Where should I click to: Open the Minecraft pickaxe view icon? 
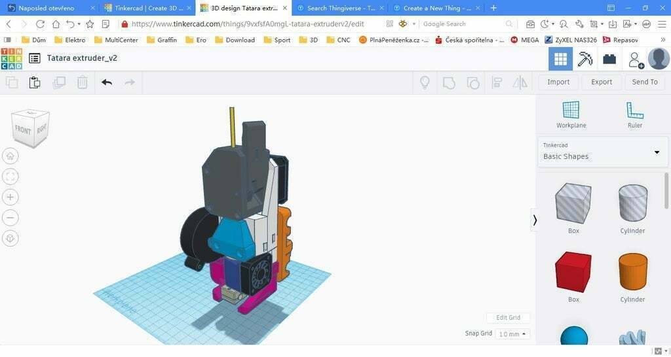(585, 59)
